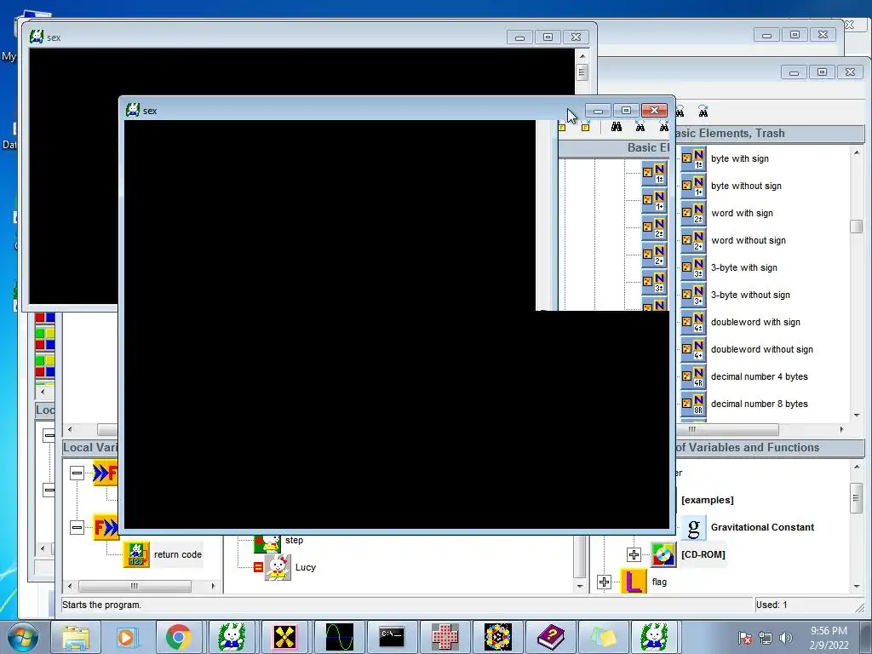Click 'Gravitational Constant' label

pos(762,527)
